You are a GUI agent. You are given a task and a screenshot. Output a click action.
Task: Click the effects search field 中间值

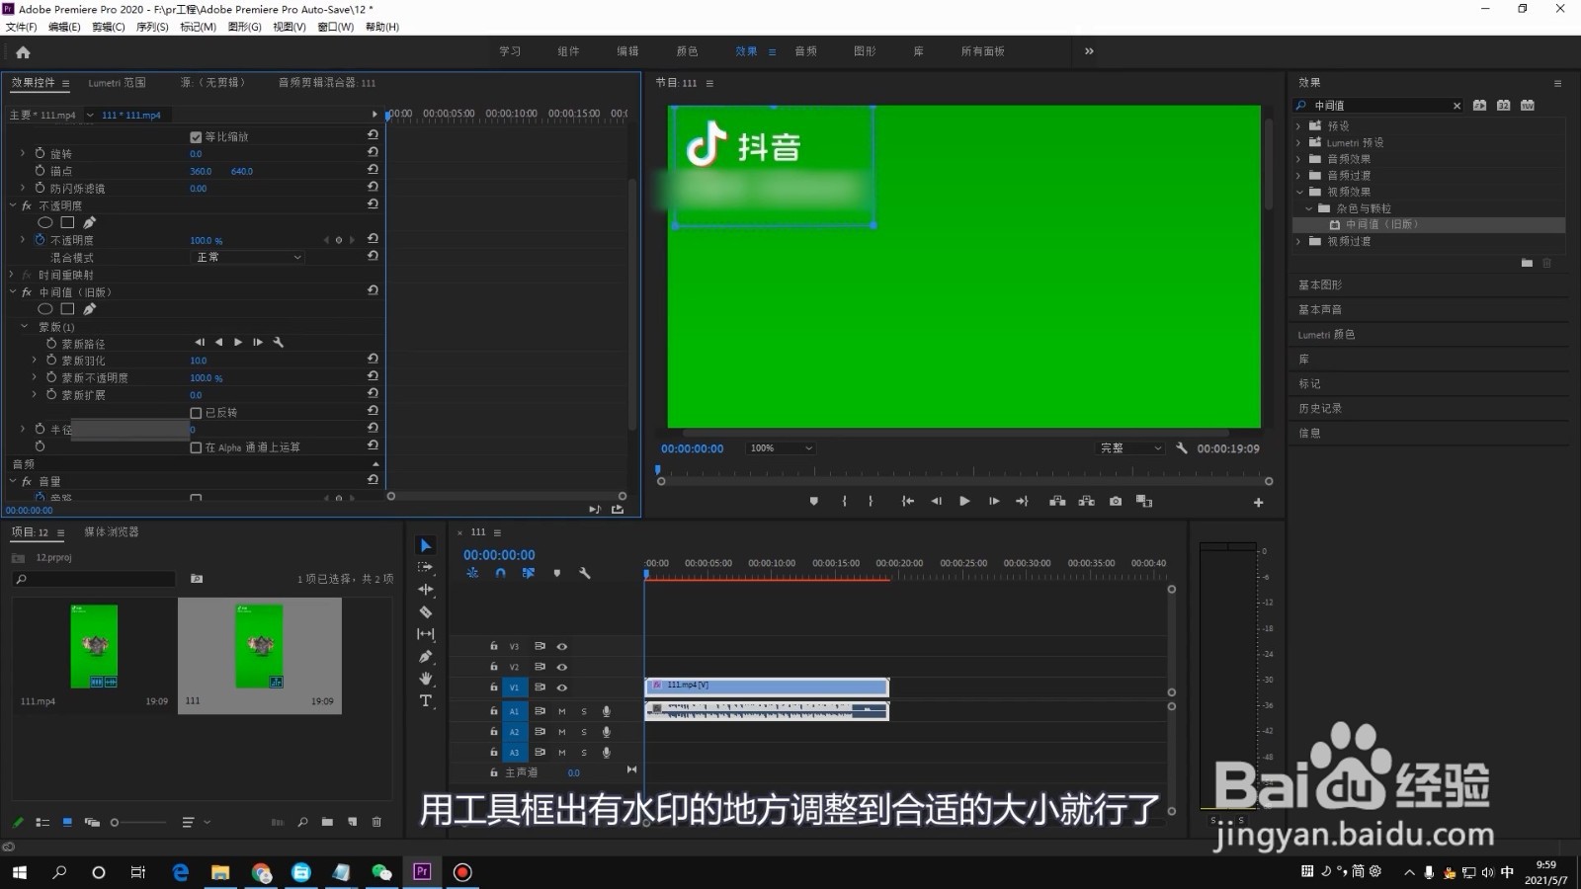click(x=1378, y=106)
